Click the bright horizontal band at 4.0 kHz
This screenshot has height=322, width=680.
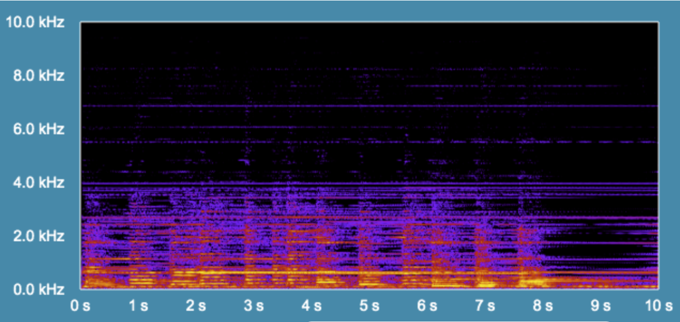coord(369,183)
